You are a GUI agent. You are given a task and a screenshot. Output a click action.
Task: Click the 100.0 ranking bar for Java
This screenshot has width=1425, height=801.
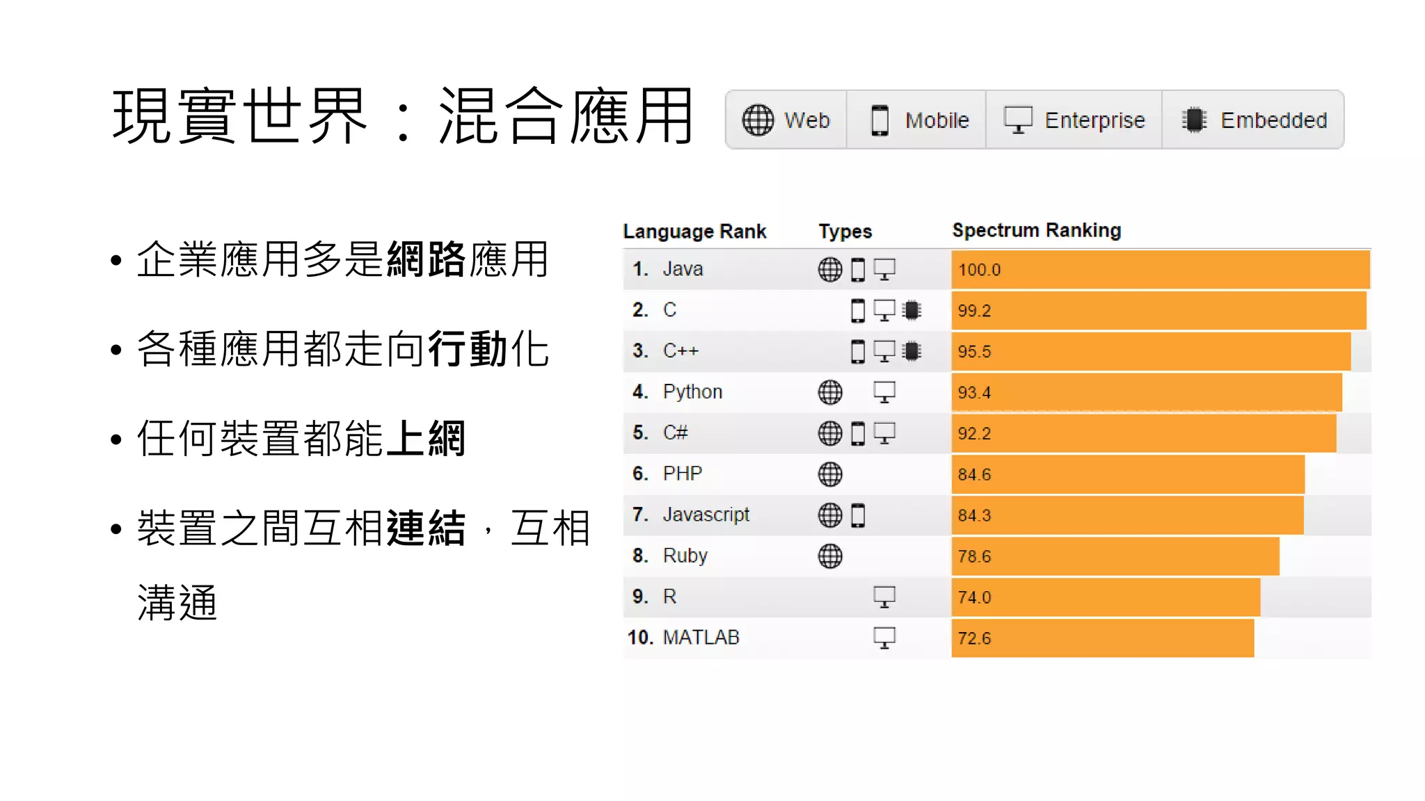(1161, 269)
